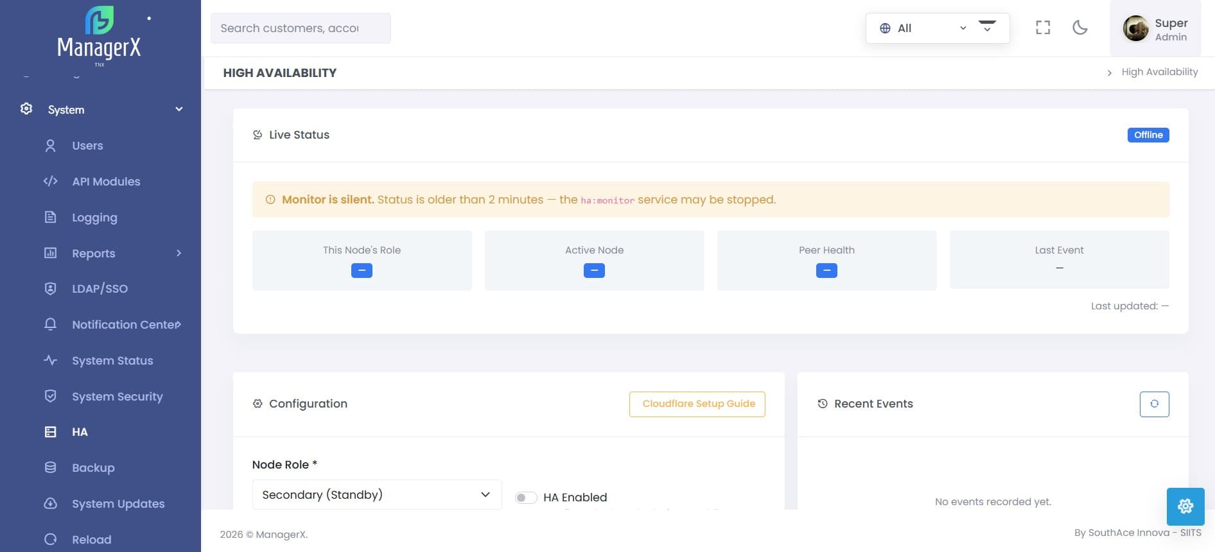1215x552 pixels.
Task: Navigate to System Updates
Action: (118, 504)
